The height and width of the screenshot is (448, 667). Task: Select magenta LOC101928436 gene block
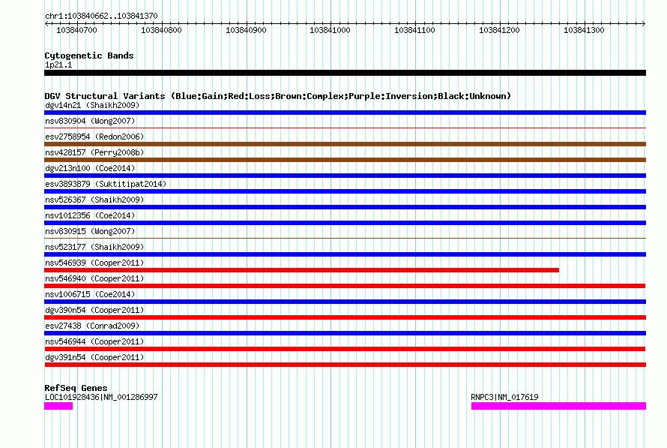(58, 406)
